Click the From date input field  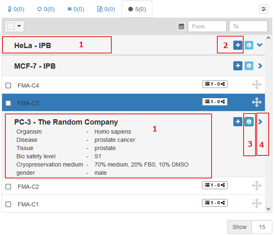pyautogui.click(x=207, y=26)
